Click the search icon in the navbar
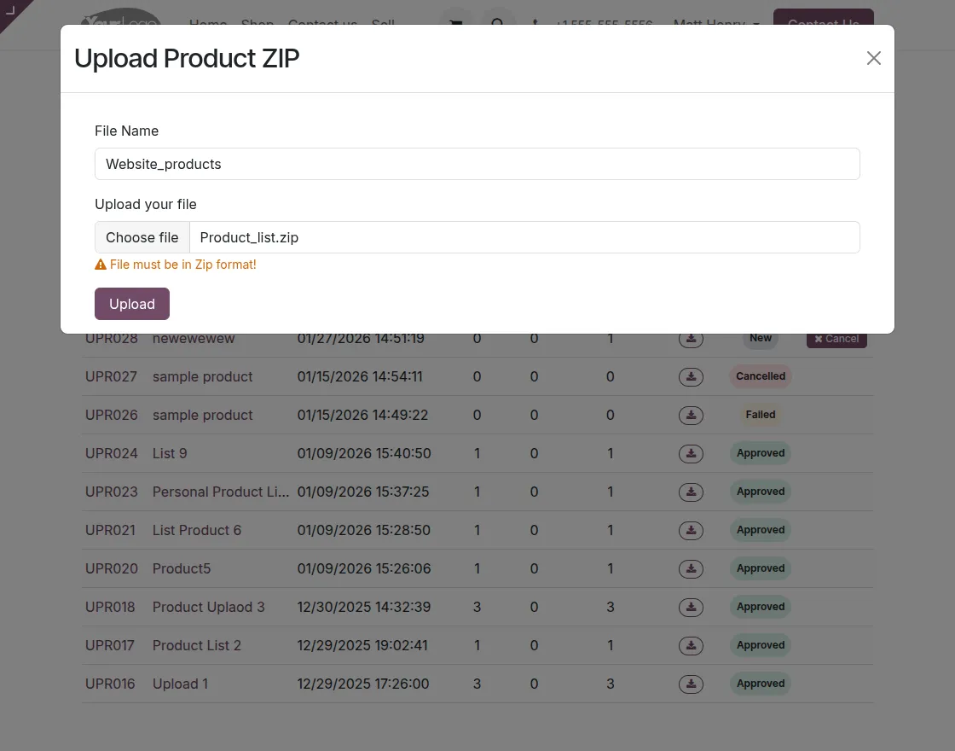955x751 pixels. click(x=499, y=23)
